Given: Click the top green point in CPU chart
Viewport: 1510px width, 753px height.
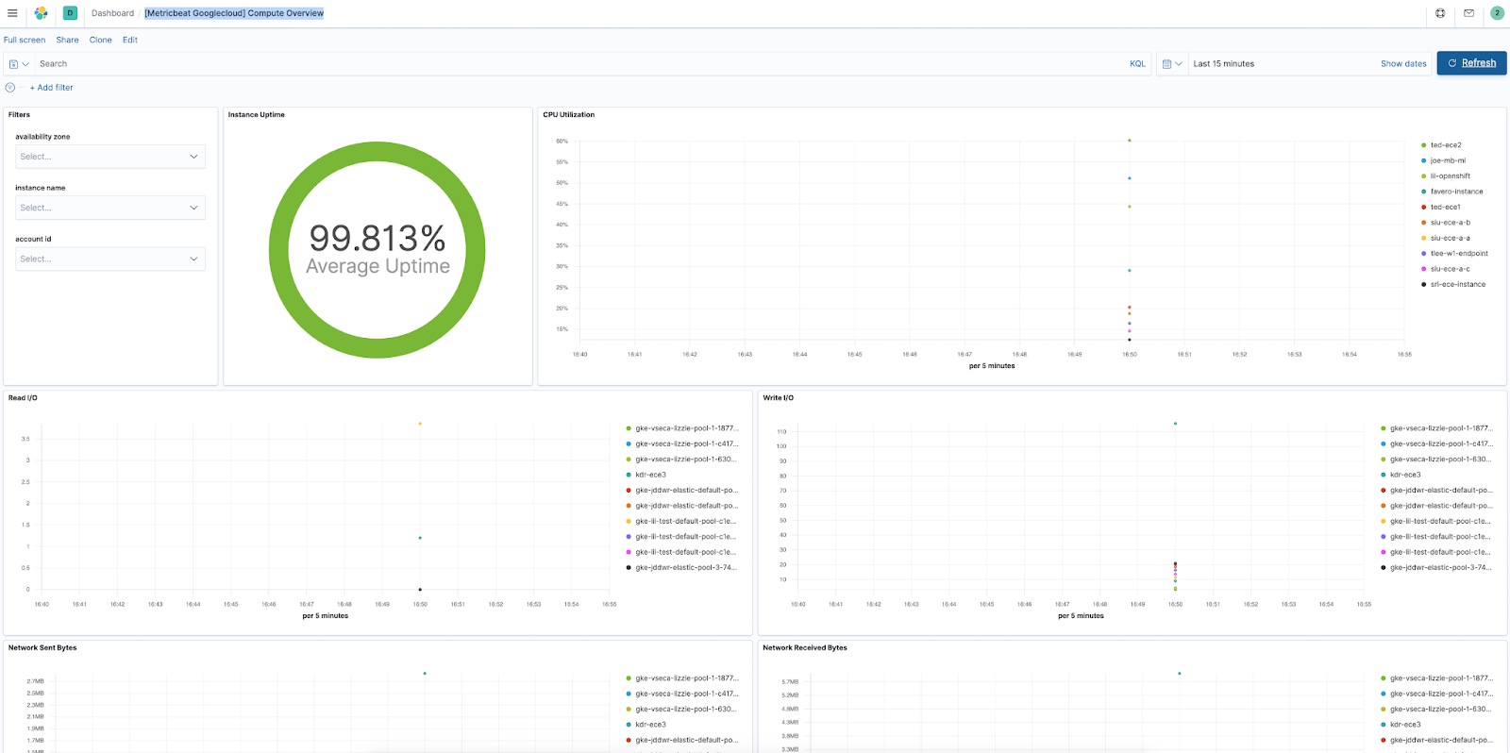Looking at the screenshot, I should (1130, 141).
